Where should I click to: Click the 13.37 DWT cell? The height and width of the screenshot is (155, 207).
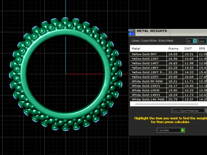(x=190, y=99)
